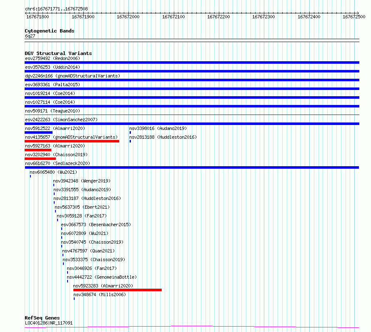Click the DGV Structural Variants heading
This screenshot has width=371, height=332.
(x=58, y=53)
